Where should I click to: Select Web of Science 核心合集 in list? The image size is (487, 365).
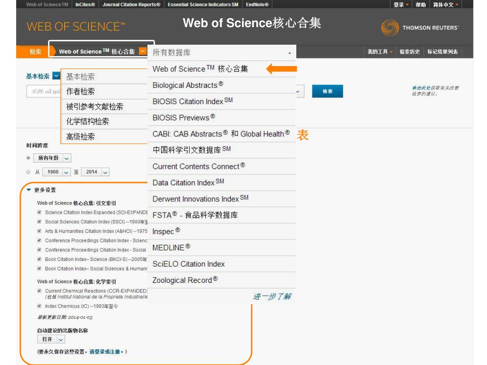pyautogui.click(x=222, y=69)
